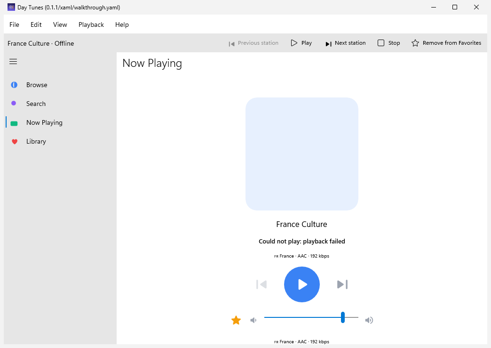Image resolution: width=491 pixels, height=348 pixels.
Task: Select Now Playing in the sidebar
Action: point(60,122)
